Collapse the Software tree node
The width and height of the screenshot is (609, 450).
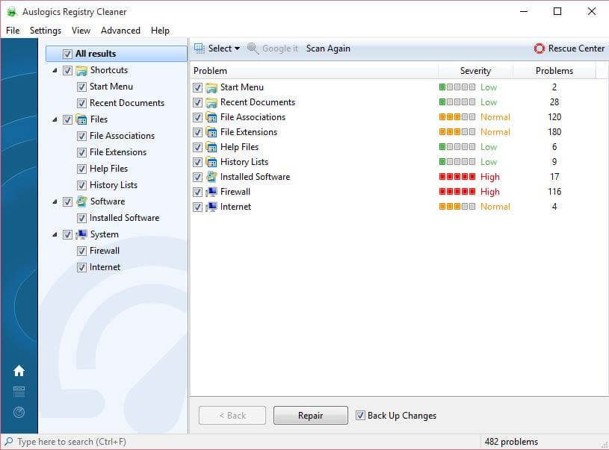tap(55, 201)
